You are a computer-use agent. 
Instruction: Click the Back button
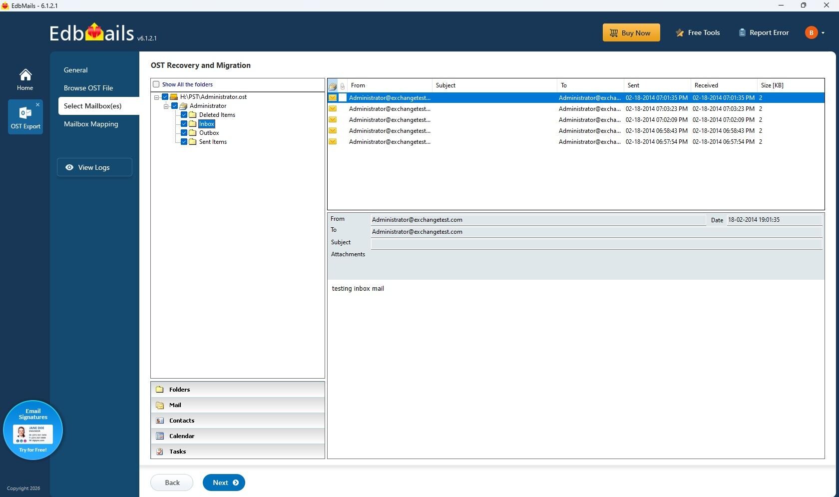tap(172, 483)
